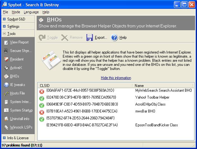The image size is (197, 149).
Task: Click the BHOs header icon
Action: pos(41,20)
